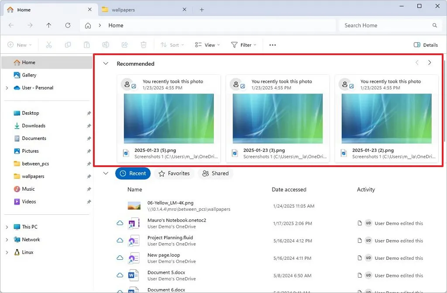Click the Rename icon in the command bar
The height and width of the screenshot is (293, 447).
click(105, 45)
